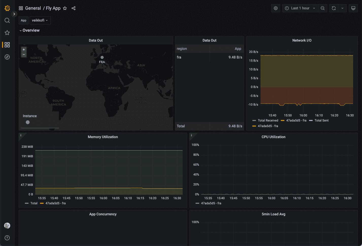
Task: Click the Grafana logo home icon
Action: click(x=7, y=8)
